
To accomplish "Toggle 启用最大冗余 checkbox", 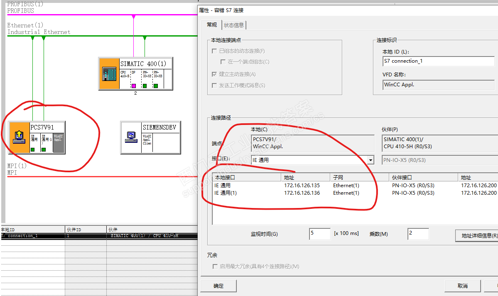I will (x=215, y=267).
